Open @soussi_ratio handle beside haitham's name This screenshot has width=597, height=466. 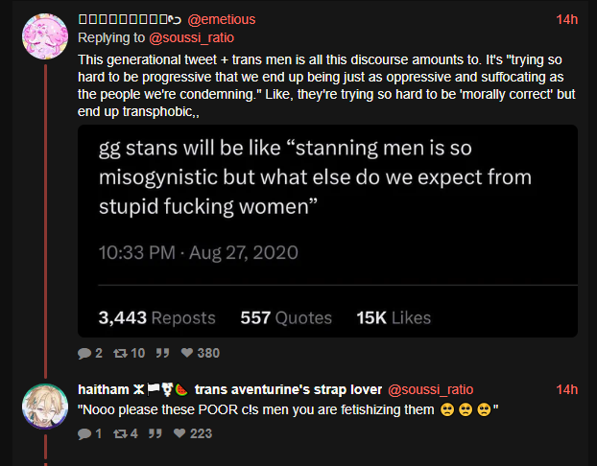click(x=430, y=389)
